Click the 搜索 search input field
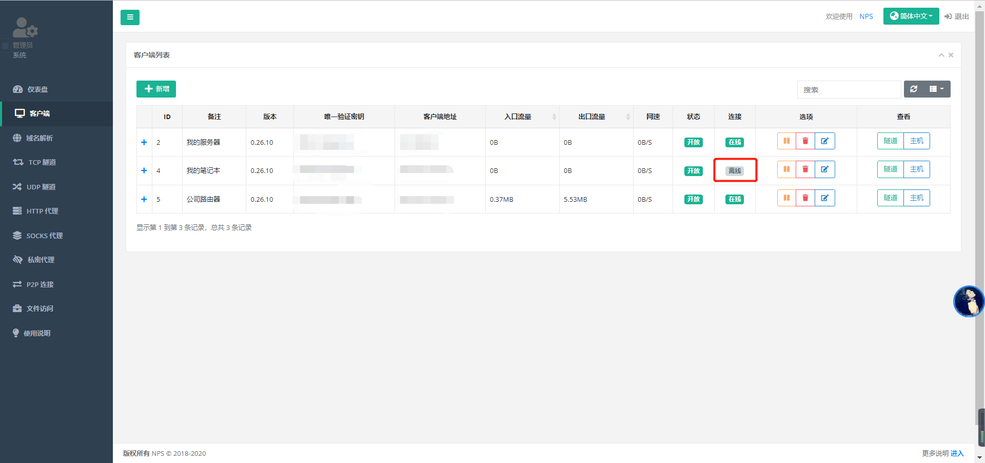 [x=849, y=90]
